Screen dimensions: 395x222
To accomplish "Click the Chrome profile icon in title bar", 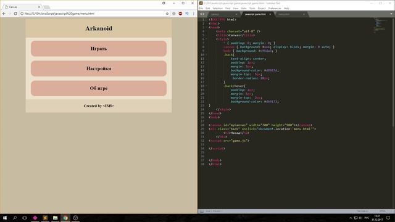I will click(164, 3).
